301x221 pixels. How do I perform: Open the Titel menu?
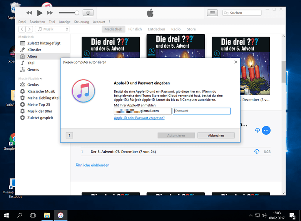52,22
